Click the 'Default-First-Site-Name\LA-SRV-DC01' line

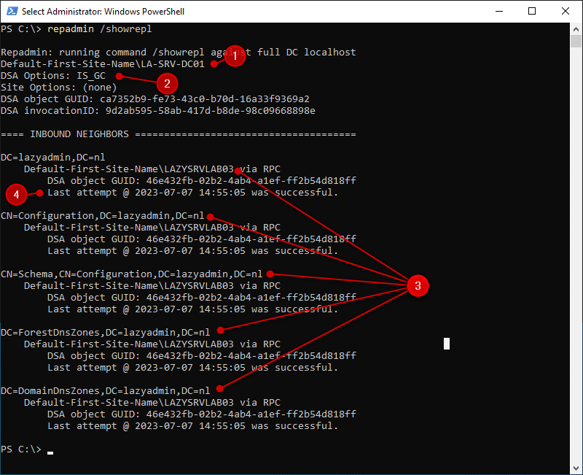(x=103, y=64)
